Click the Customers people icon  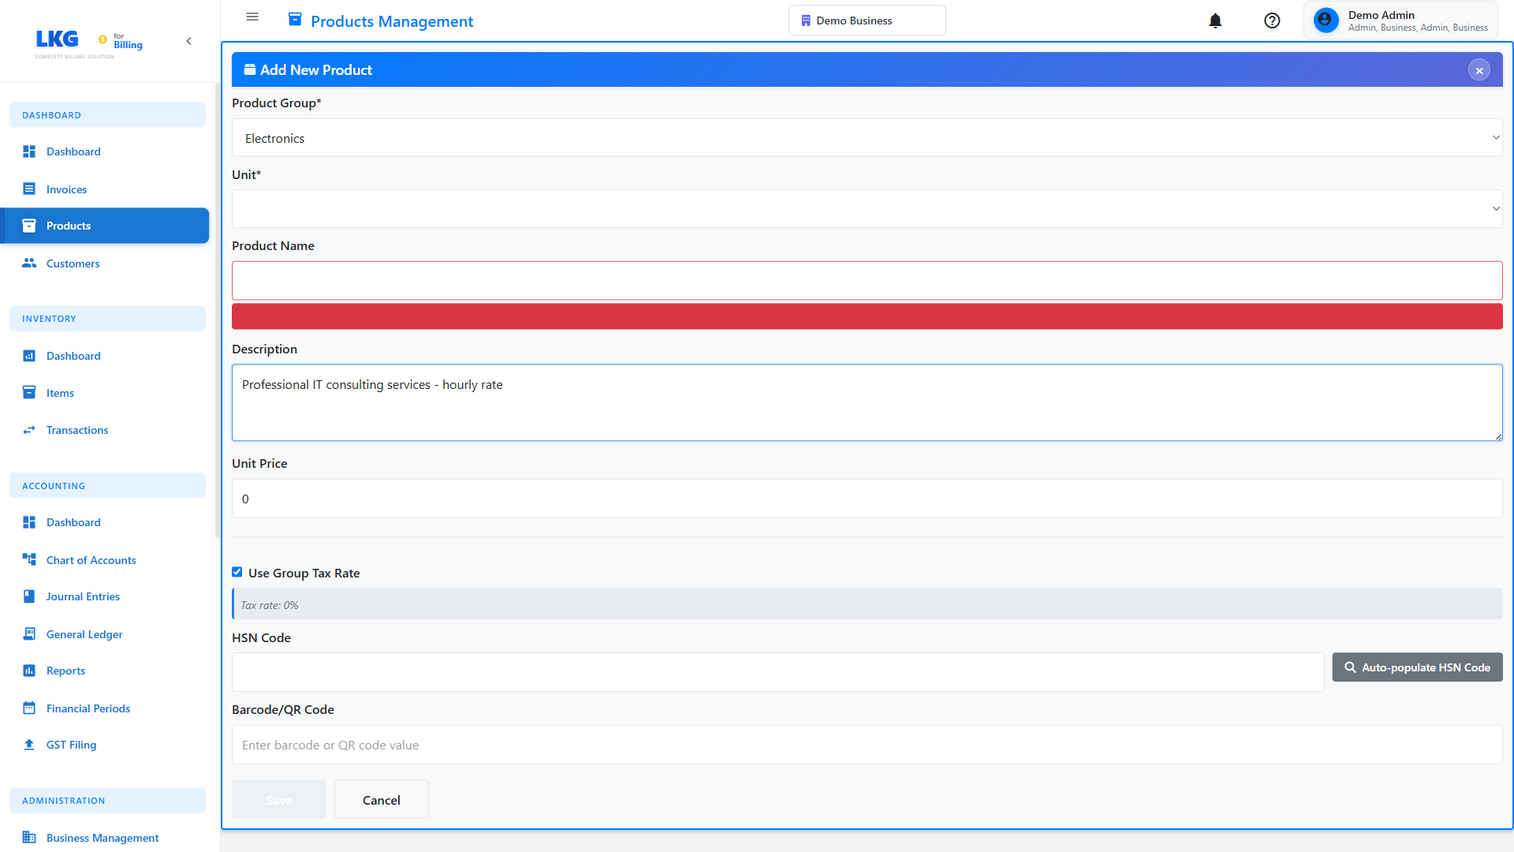point(29,263)
